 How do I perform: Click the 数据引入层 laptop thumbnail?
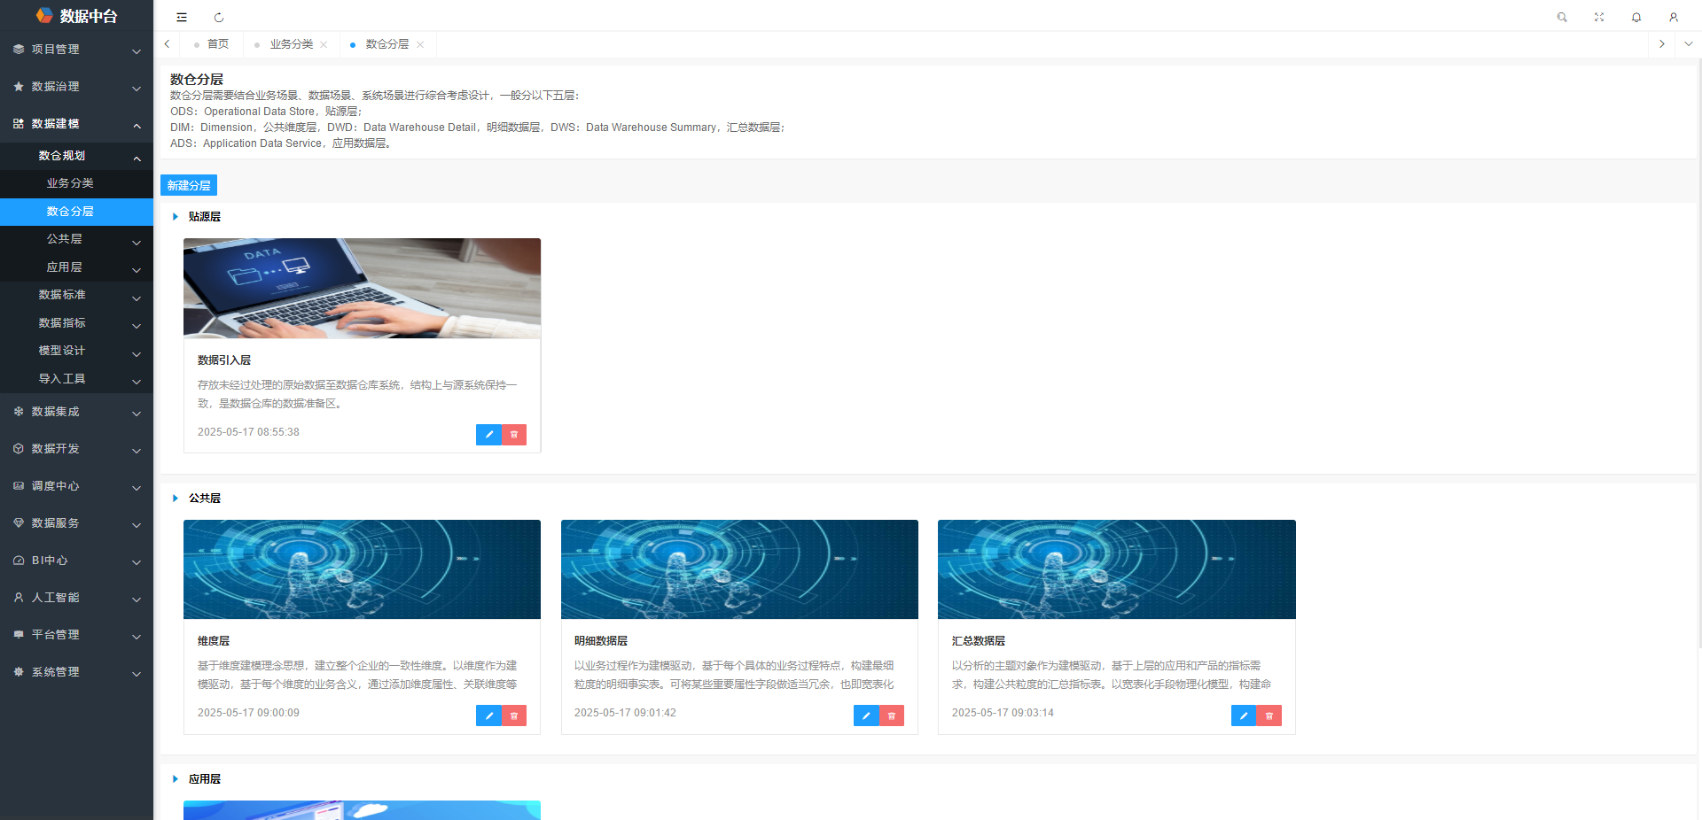tap(362, 288)
